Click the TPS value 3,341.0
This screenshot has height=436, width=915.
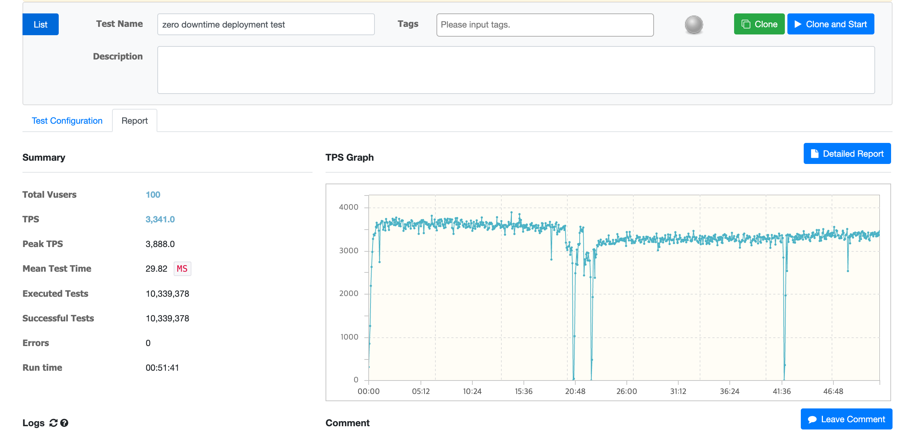(160, 219)
